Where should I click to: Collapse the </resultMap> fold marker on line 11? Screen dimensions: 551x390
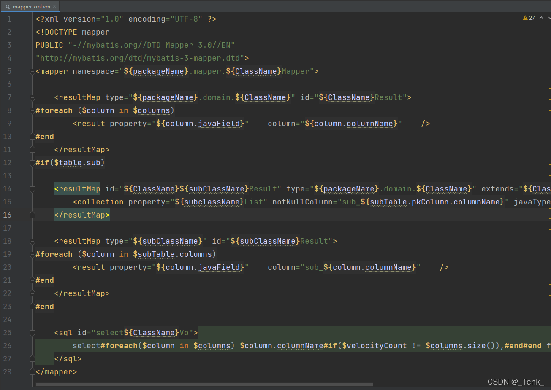pos(32,150)
